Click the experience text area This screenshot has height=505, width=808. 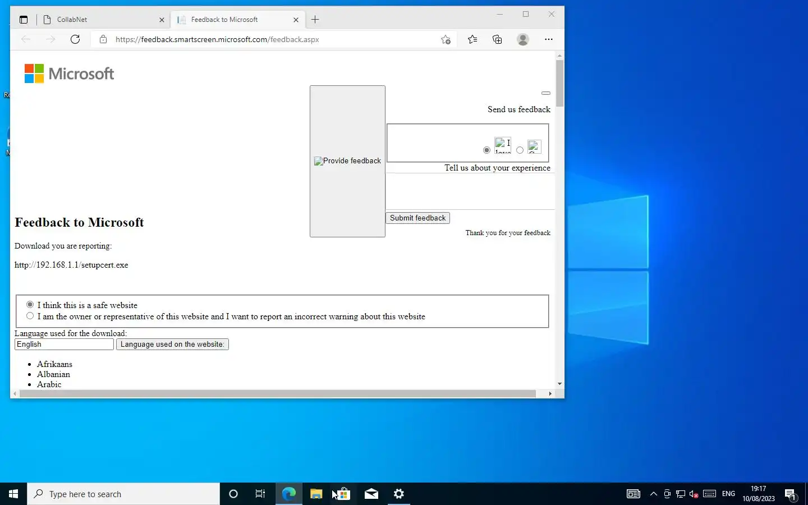click(x=470, y=191)
